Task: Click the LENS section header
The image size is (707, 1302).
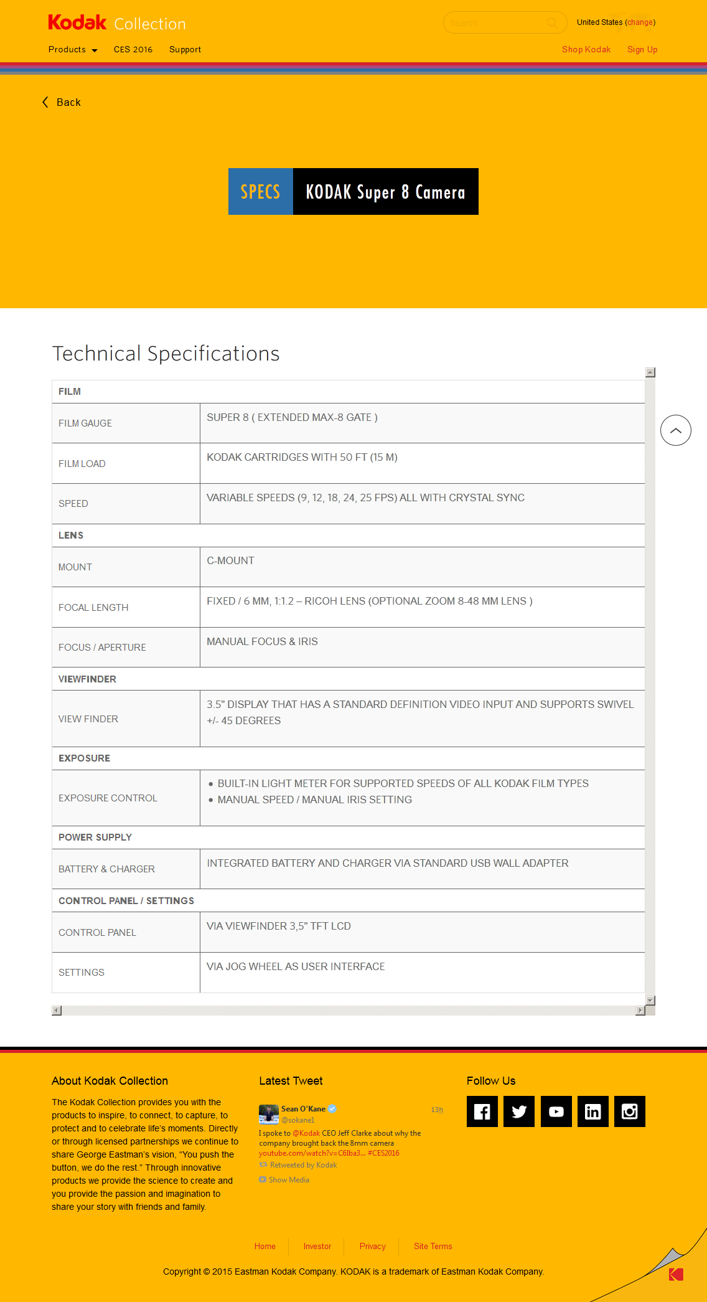Action: pyautogui.click(x=71, y=535)
